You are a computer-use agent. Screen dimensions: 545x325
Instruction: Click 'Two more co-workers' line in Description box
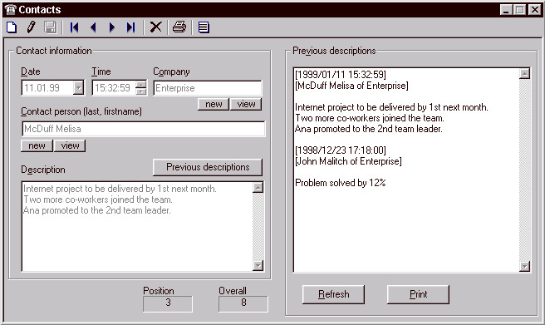coord(98,199)
